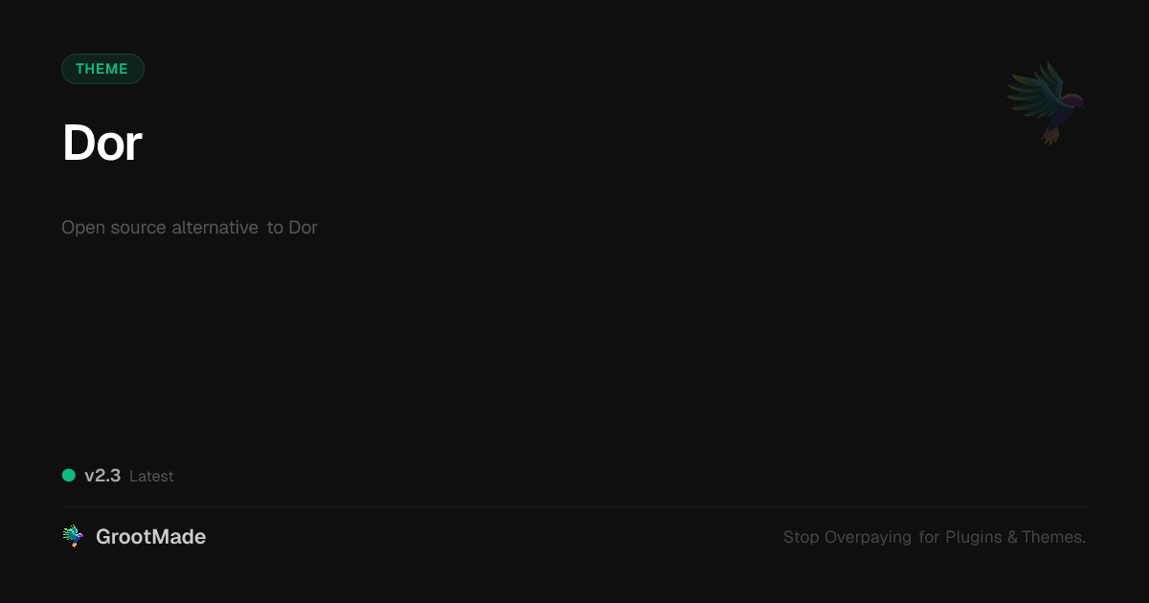
Task: Click the word Plugins in the tagline
Action: [x=974, y=537]
